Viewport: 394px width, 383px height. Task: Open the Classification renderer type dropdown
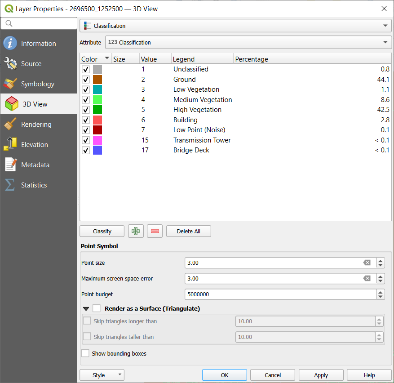pos(235,26)
